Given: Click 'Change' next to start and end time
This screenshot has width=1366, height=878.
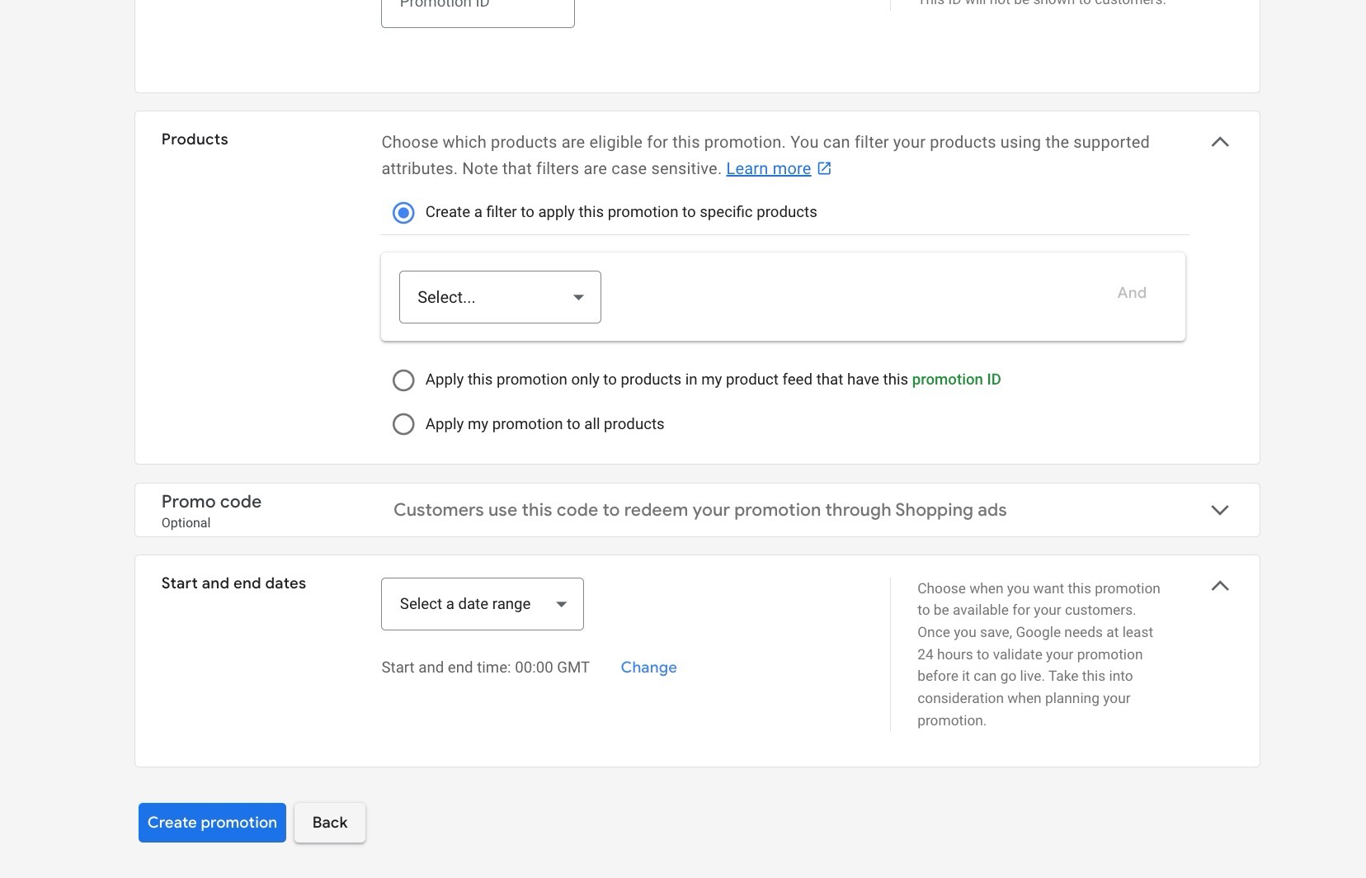Looking at the screenshot, I should tap(648, 668).
